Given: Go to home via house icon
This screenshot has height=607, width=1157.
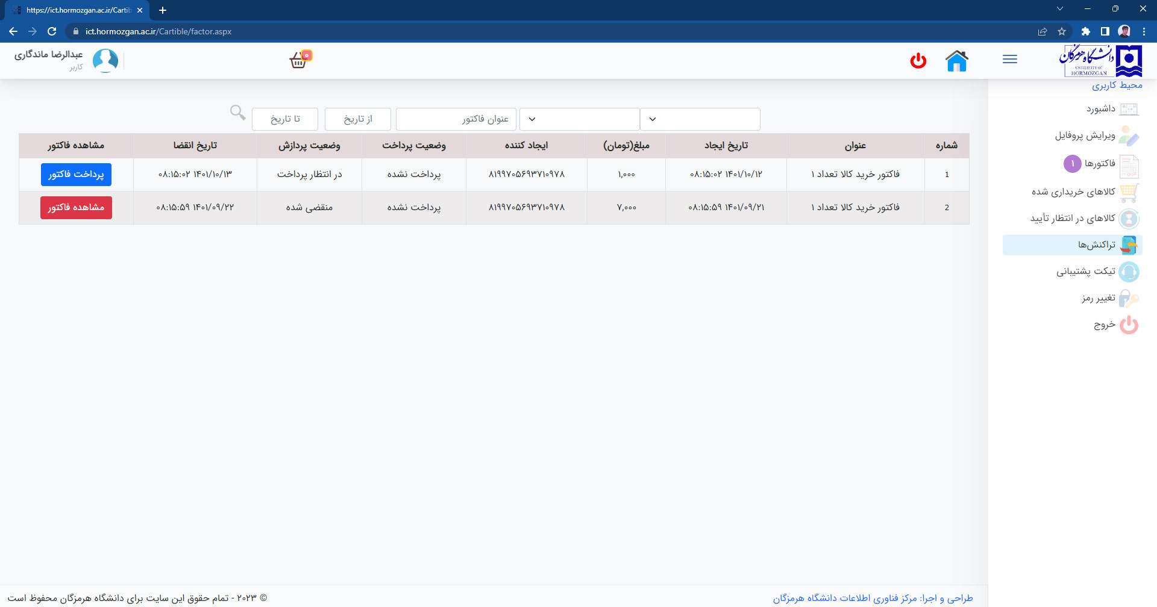Looking at the screenshot, I should pos(956,61).
